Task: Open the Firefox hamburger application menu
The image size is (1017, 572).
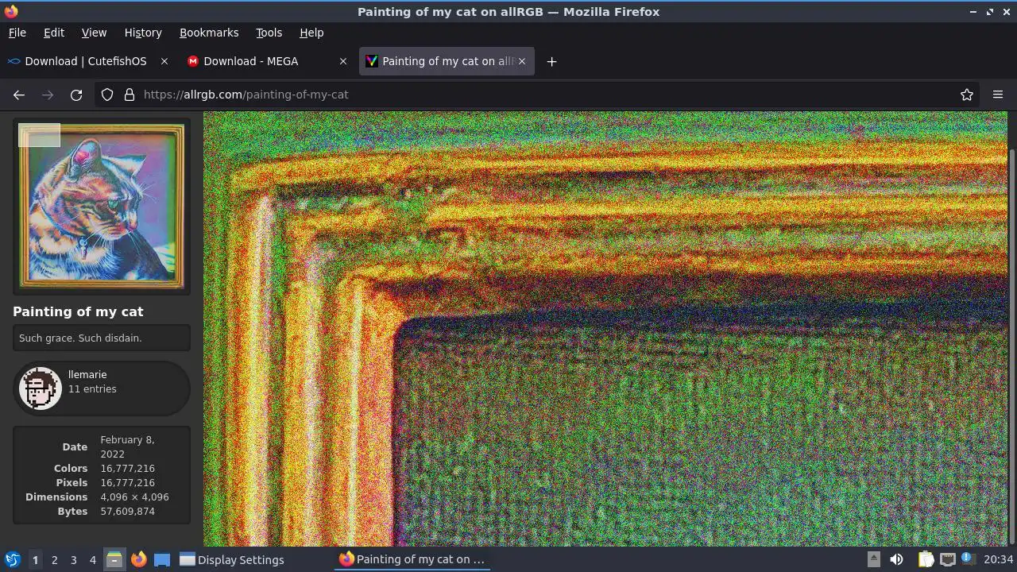Action: (x=998, y=95)
